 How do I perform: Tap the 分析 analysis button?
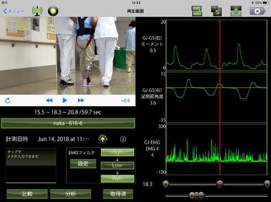(x=71, y=194)
